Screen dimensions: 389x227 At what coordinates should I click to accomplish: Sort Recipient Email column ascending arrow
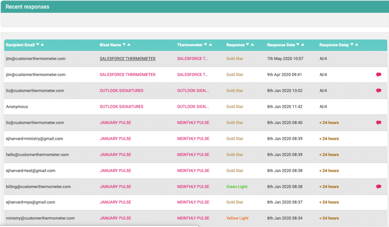point(42,45)
